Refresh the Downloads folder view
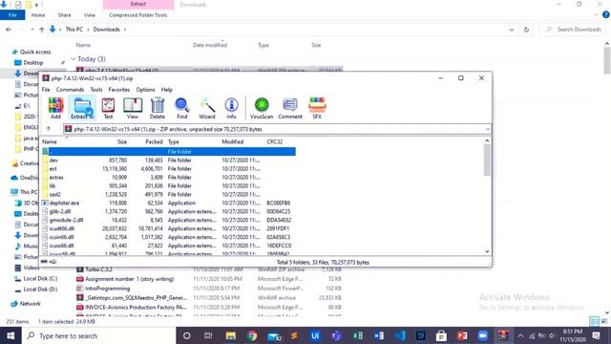The height and width of the screenshot is (344, 611). pyautogui.click(x=526, y=30)
